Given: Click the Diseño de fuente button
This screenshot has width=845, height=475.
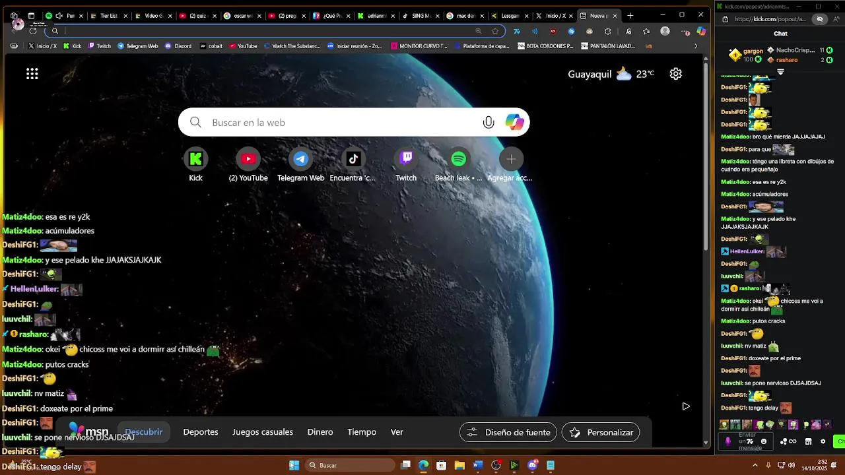Looking at the screenshot, I should click(508, 432).
